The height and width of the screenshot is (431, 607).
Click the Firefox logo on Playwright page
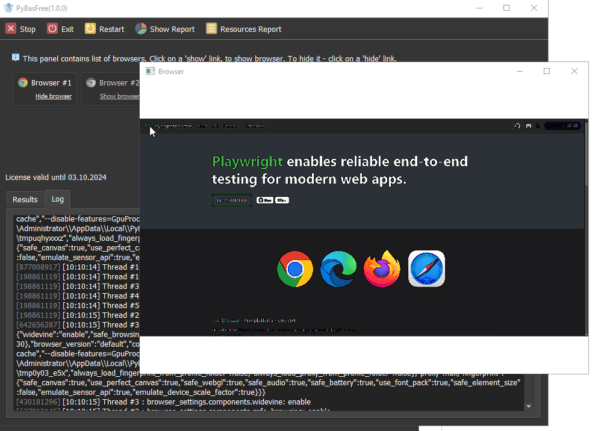(x=382, y=268)
